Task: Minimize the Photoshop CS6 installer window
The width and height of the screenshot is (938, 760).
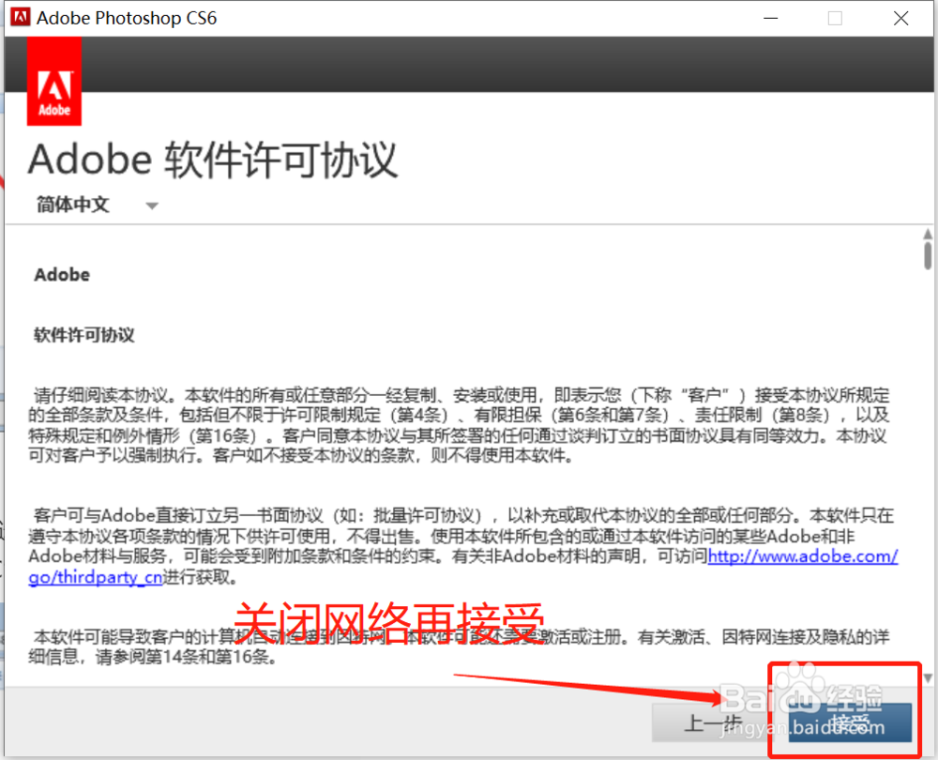Action: coord(771,18)
